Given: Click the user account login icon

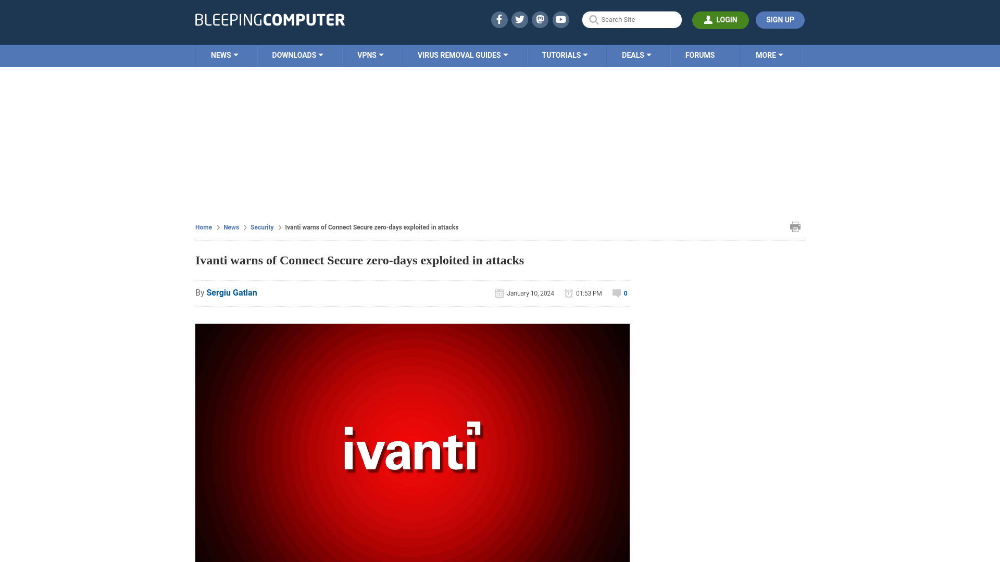Looking at the screenshot, I should click(x=708, y=19).
